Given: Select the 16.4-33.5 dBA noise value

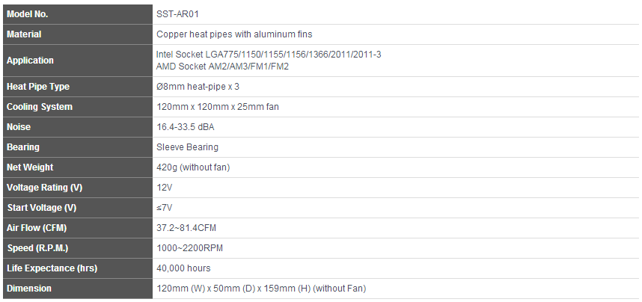Looking at the screenshot, I should (186, 127).
